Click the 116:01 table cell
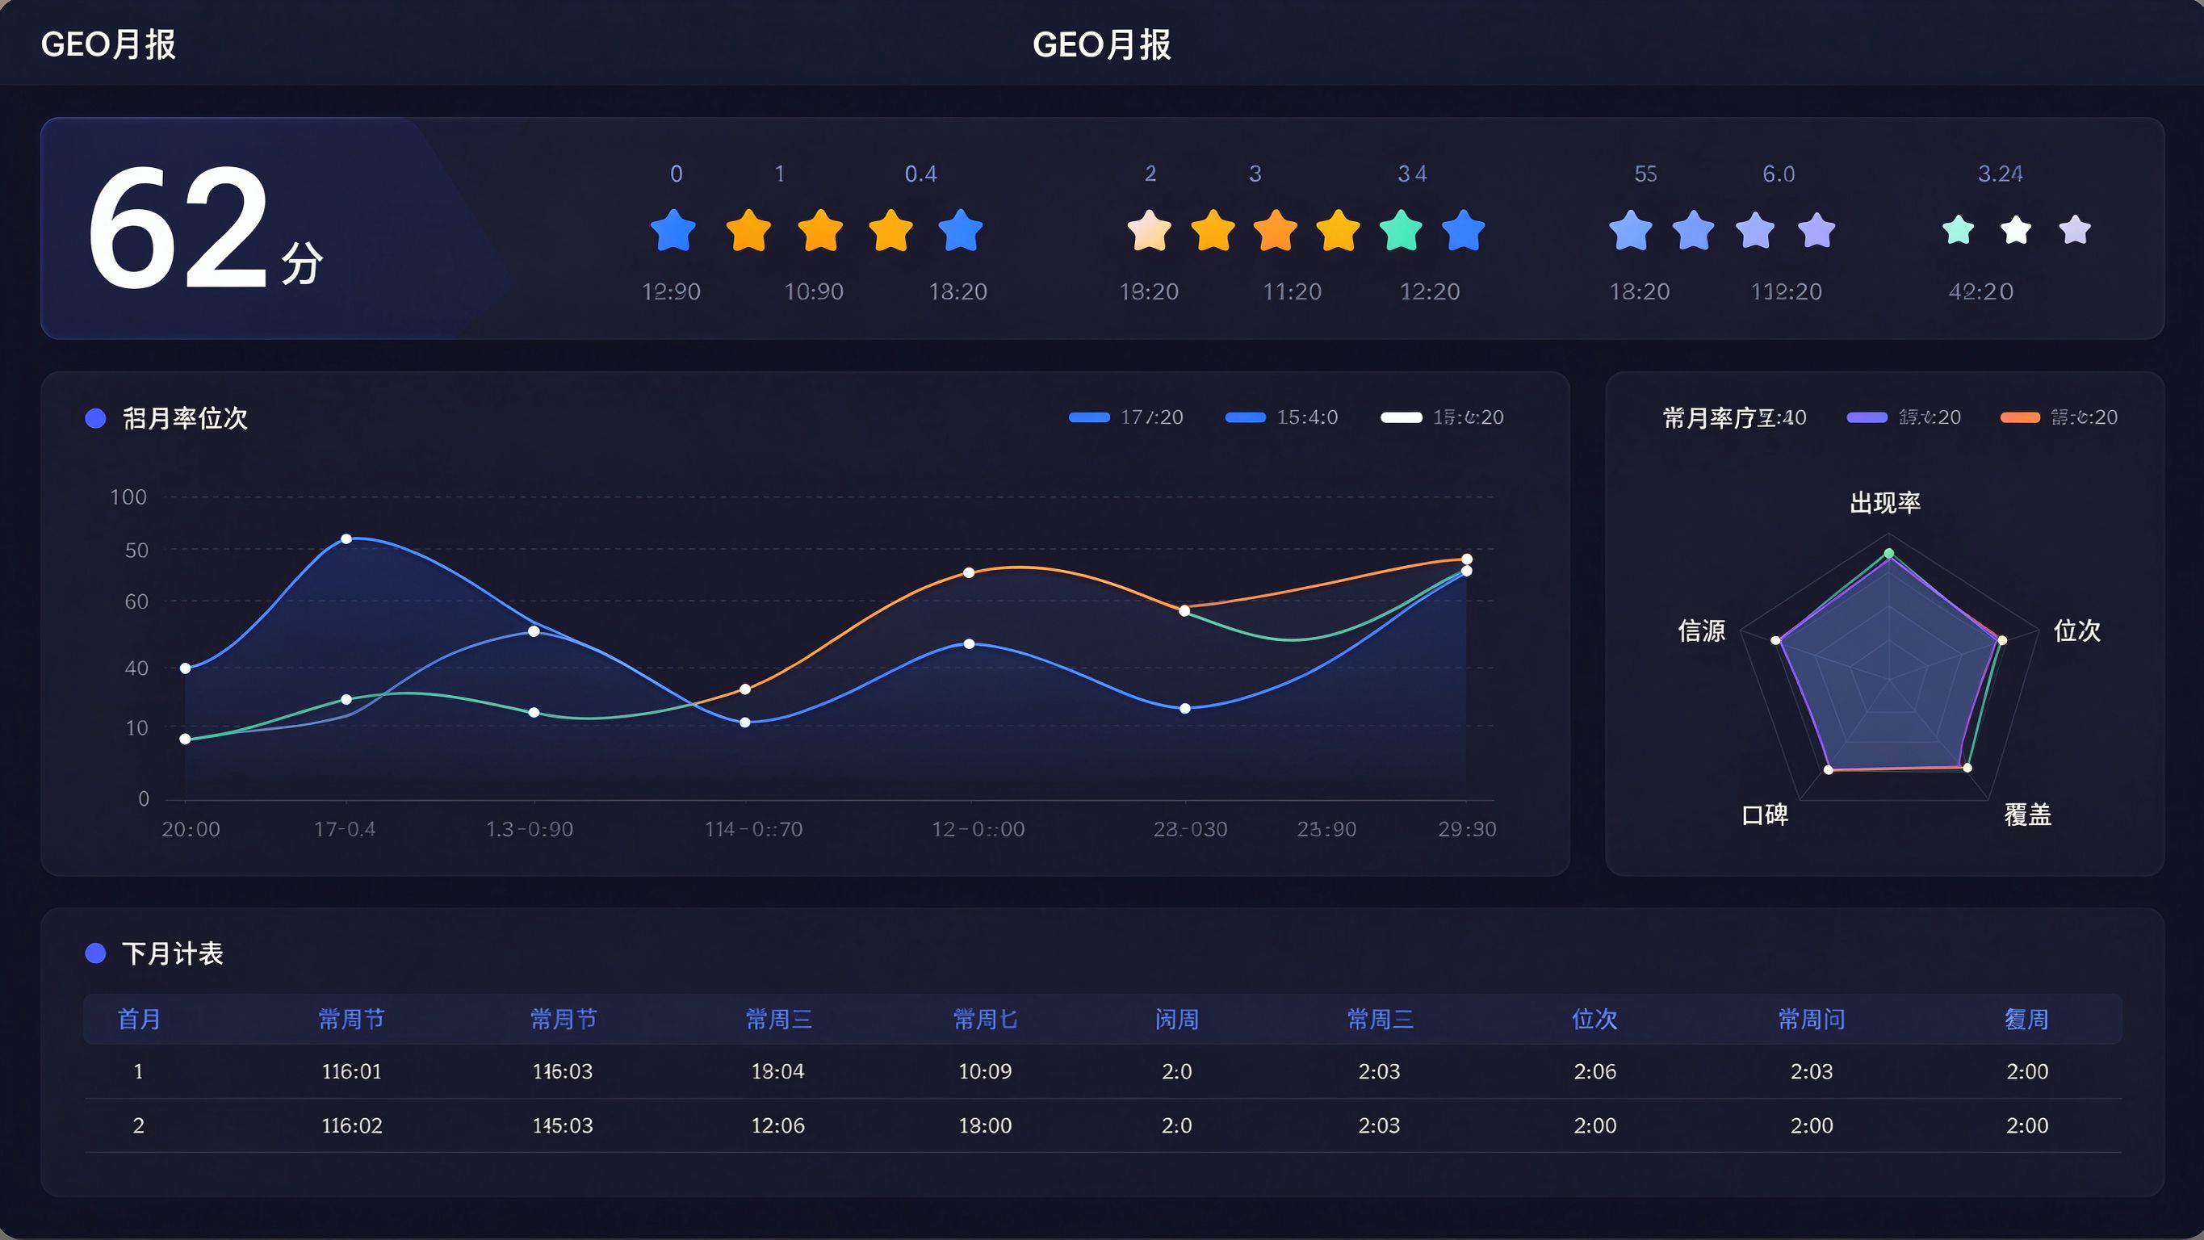Viewport: 2204px width, 1240px height. click(352, 1071)
